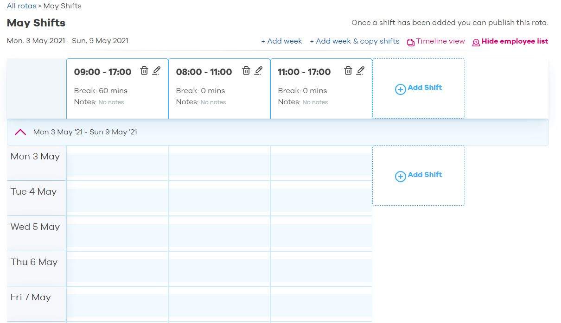Click the Timeline view icon
The width and height of the screenshot is (561, 323).
pyautogui.click(x=411, y=43)
